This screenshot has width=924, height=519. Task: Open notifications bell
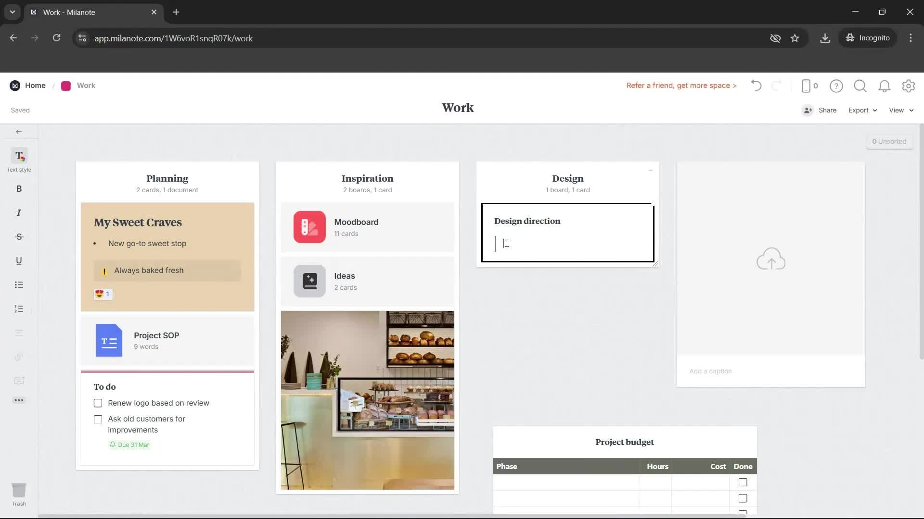tap(885, 86)
